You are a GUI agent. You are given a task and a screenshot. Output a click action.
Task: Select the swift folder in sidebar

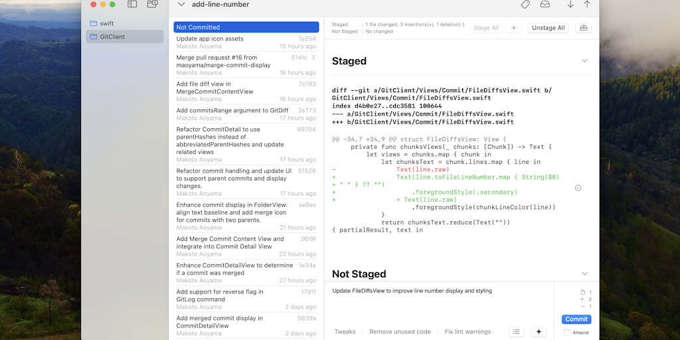pyautogui.click(x=107, y=23)
